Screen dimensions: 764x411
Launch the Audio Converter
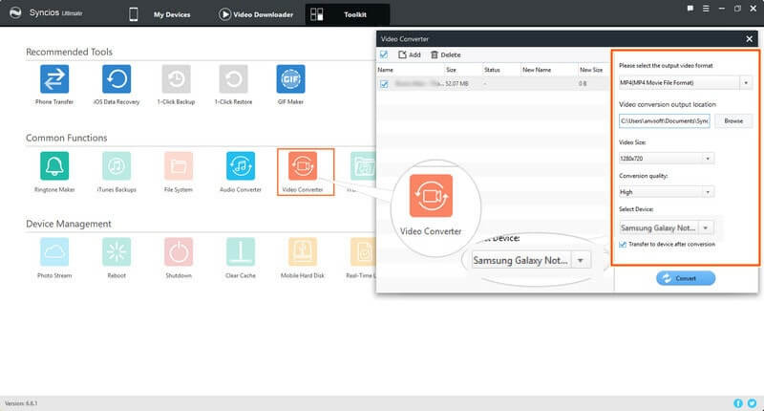241,165
